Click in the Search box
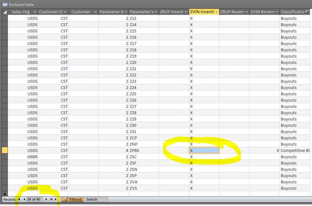The width and height of the screenshot is (312, 206). pyautogui.click(x=97, y=199)
